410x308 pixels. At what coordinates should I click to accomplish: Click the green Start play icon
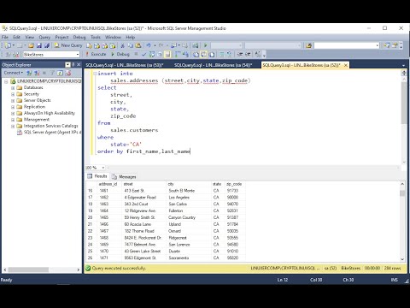coord(205,45)
